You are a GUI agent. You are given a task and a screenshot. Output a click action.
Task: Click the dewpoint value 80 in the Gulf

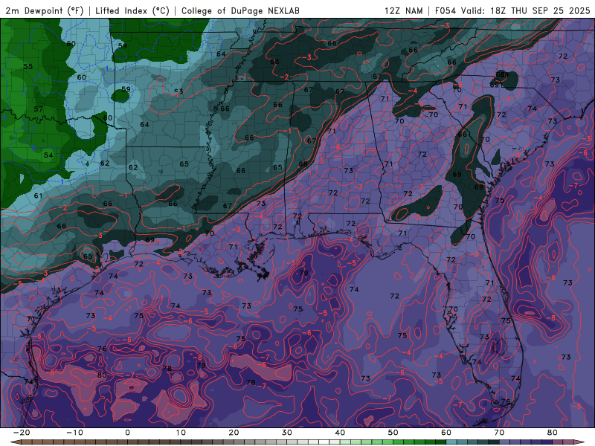(x=102, y=375)
